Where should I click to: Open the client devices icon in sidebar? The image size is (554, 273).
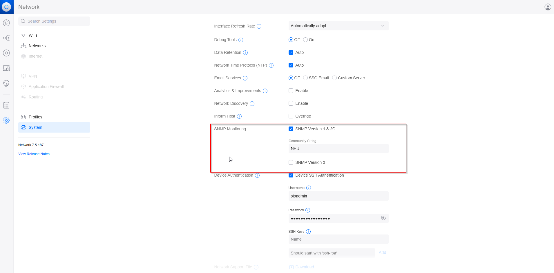(6, 68)
